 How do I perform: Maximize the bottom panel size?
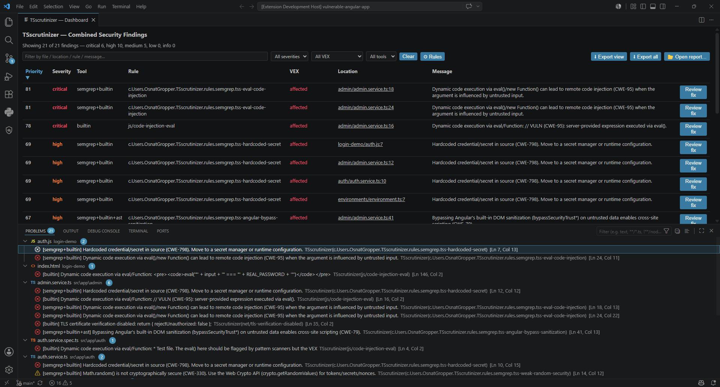tap(702, 231)
